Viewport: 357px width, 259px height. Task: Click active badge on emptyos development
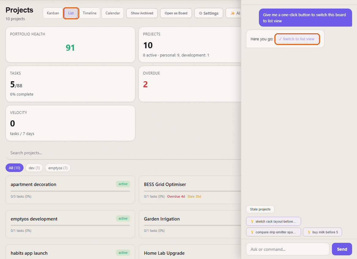coord(123,218)
